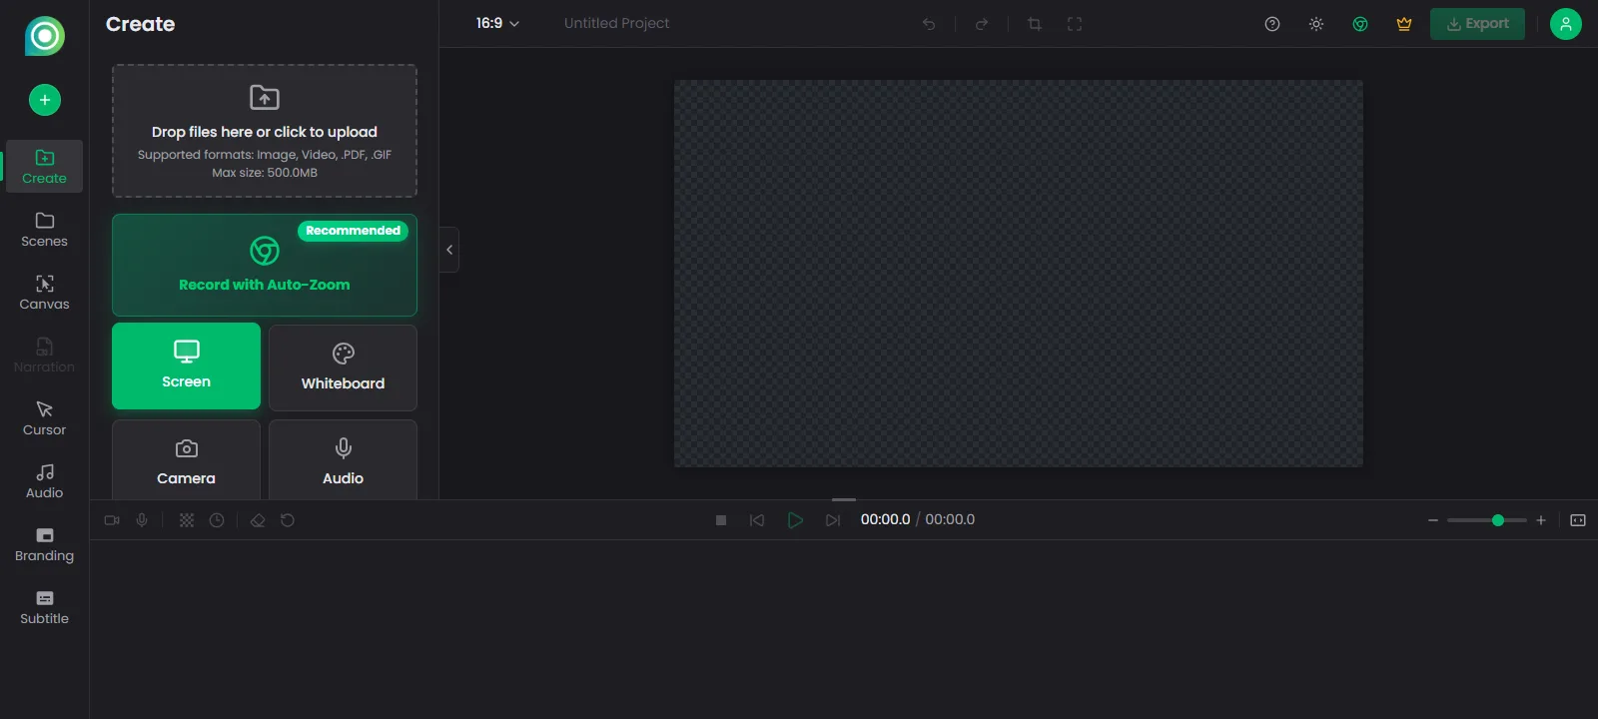
Task: Click the clock speed icon in timeline toolbar
Action: (x=217, y=520)
